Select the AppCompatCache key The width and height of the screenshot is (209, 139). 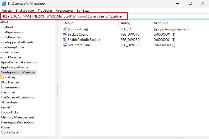[14, 67]
